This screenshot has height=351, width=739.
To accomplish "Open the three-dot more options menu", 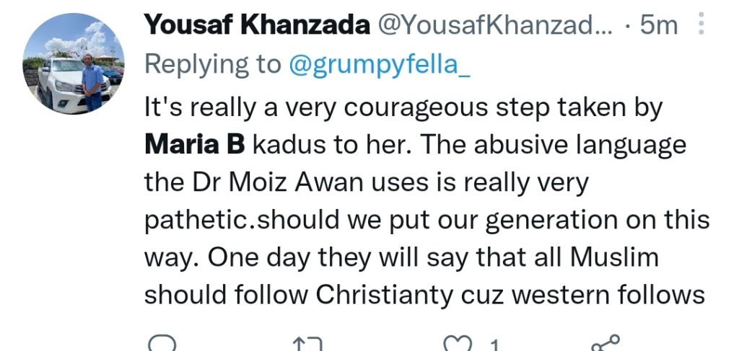I will point(698,26).
